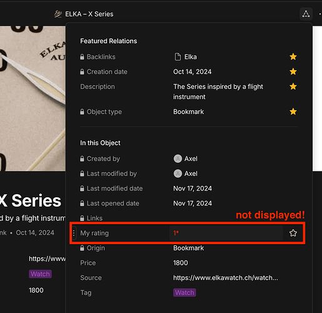Screen dimensions: 322x313
Task: Unfeature the Backlinks relation star
Action: [x=293, y=56]
